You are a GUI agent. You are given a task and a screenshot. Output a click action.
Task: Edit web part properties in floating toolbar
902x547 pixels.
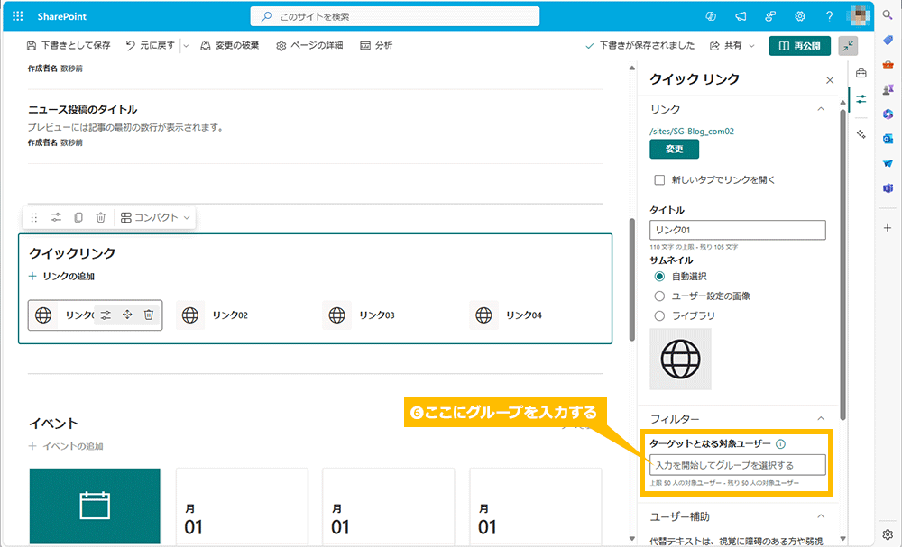pos(56,218)
